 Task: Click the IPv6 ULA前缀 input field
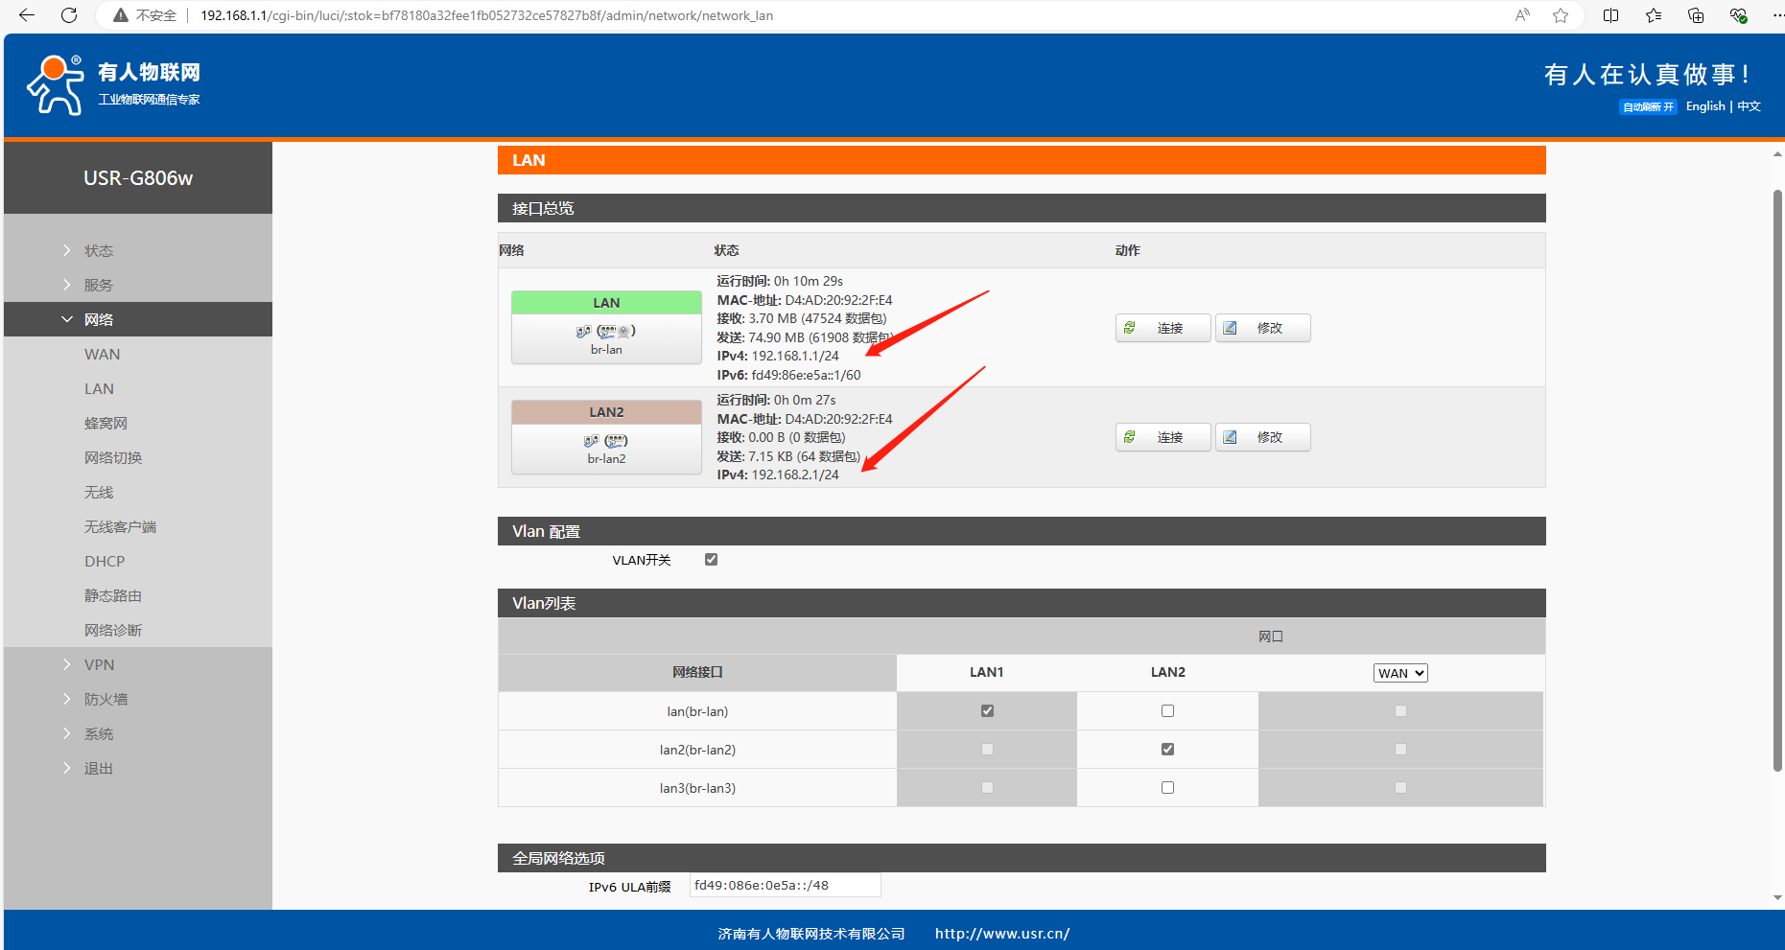coord(785,885)
